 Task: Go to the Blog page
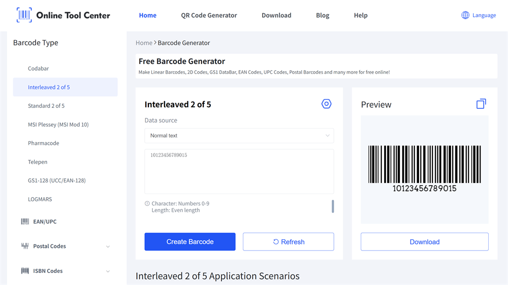click(323, 15)
